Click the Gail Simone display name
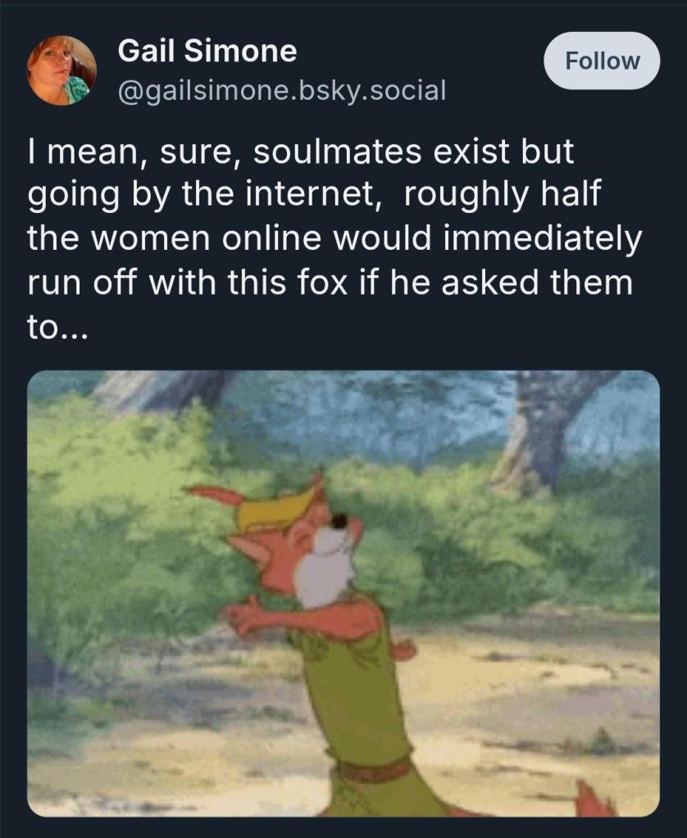Screen dimensions: 687x838 tap(207, 52)
